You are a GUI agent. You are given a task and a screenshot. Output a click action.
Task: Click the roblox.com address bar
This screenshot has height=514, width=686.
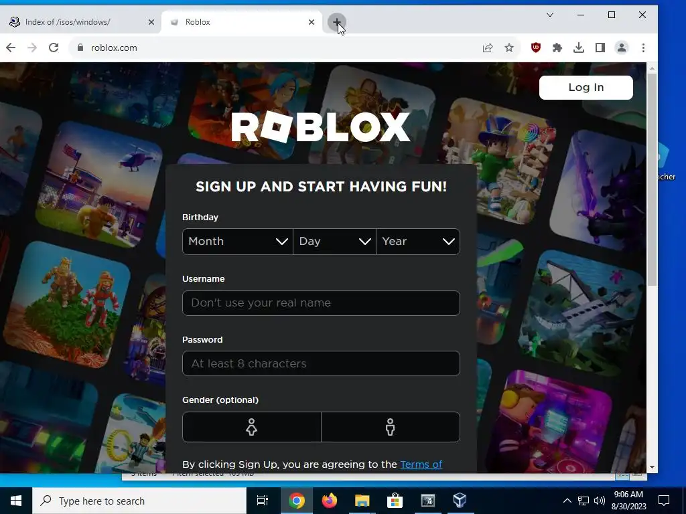pos(280,48)
